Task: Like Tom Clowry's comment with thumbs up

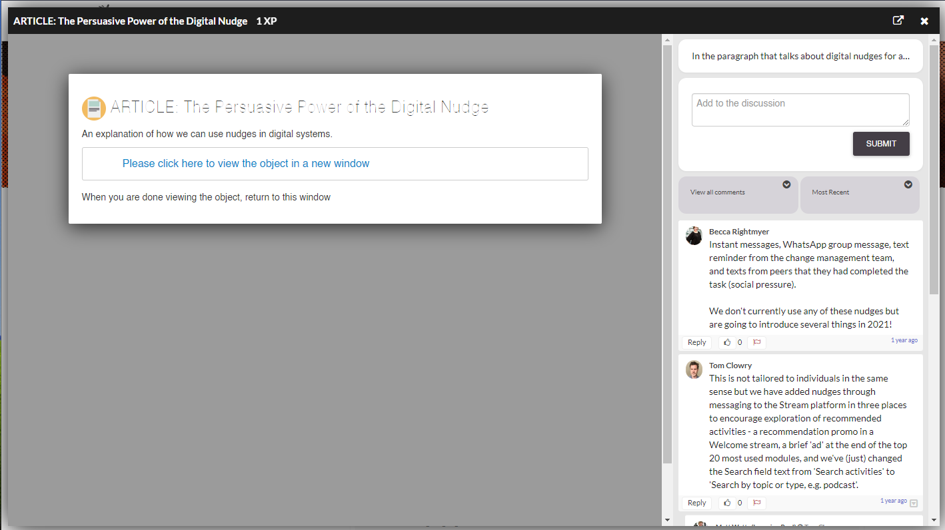Action: [x=727, y=503]
